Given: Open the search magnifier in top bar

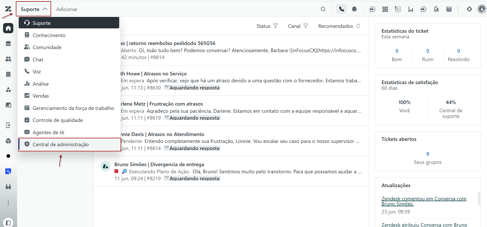Looking at the screenshot, I should point(323,9).
